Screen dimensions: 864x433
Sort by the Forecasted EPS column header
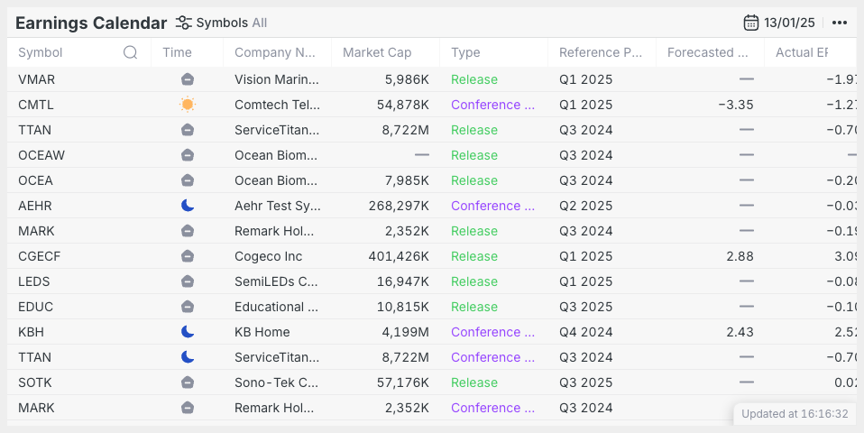click(707, 52)
